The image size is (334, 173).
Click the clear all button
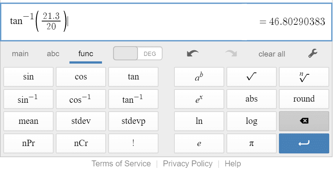tap(272, 54)
